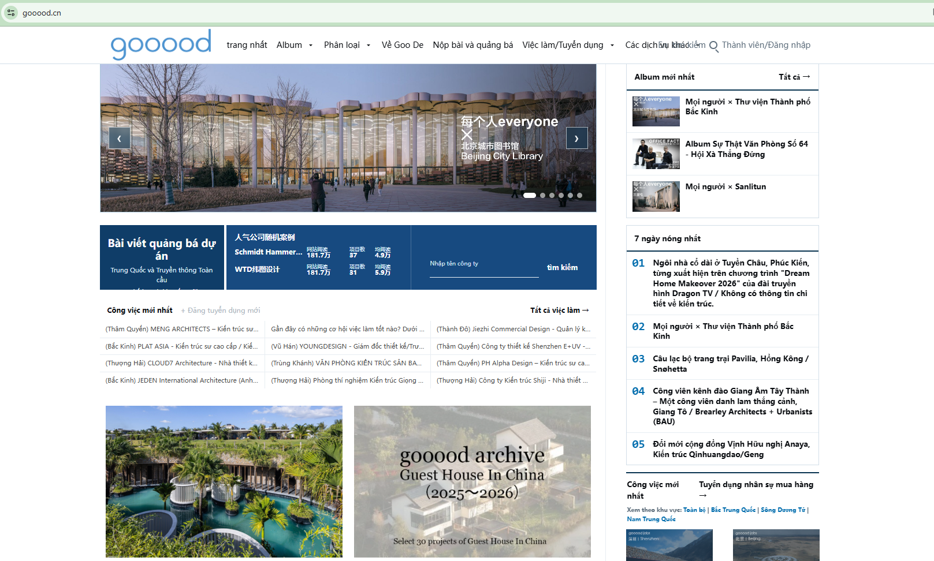
Task: Open hot article 03 Pavilia farm club
Action: click(x=731, y=364)
